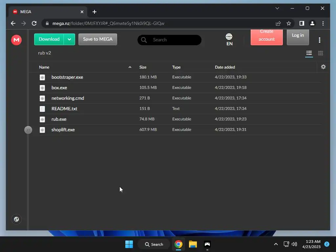
Task: Open a new browser tab
Action: [94, 12]
